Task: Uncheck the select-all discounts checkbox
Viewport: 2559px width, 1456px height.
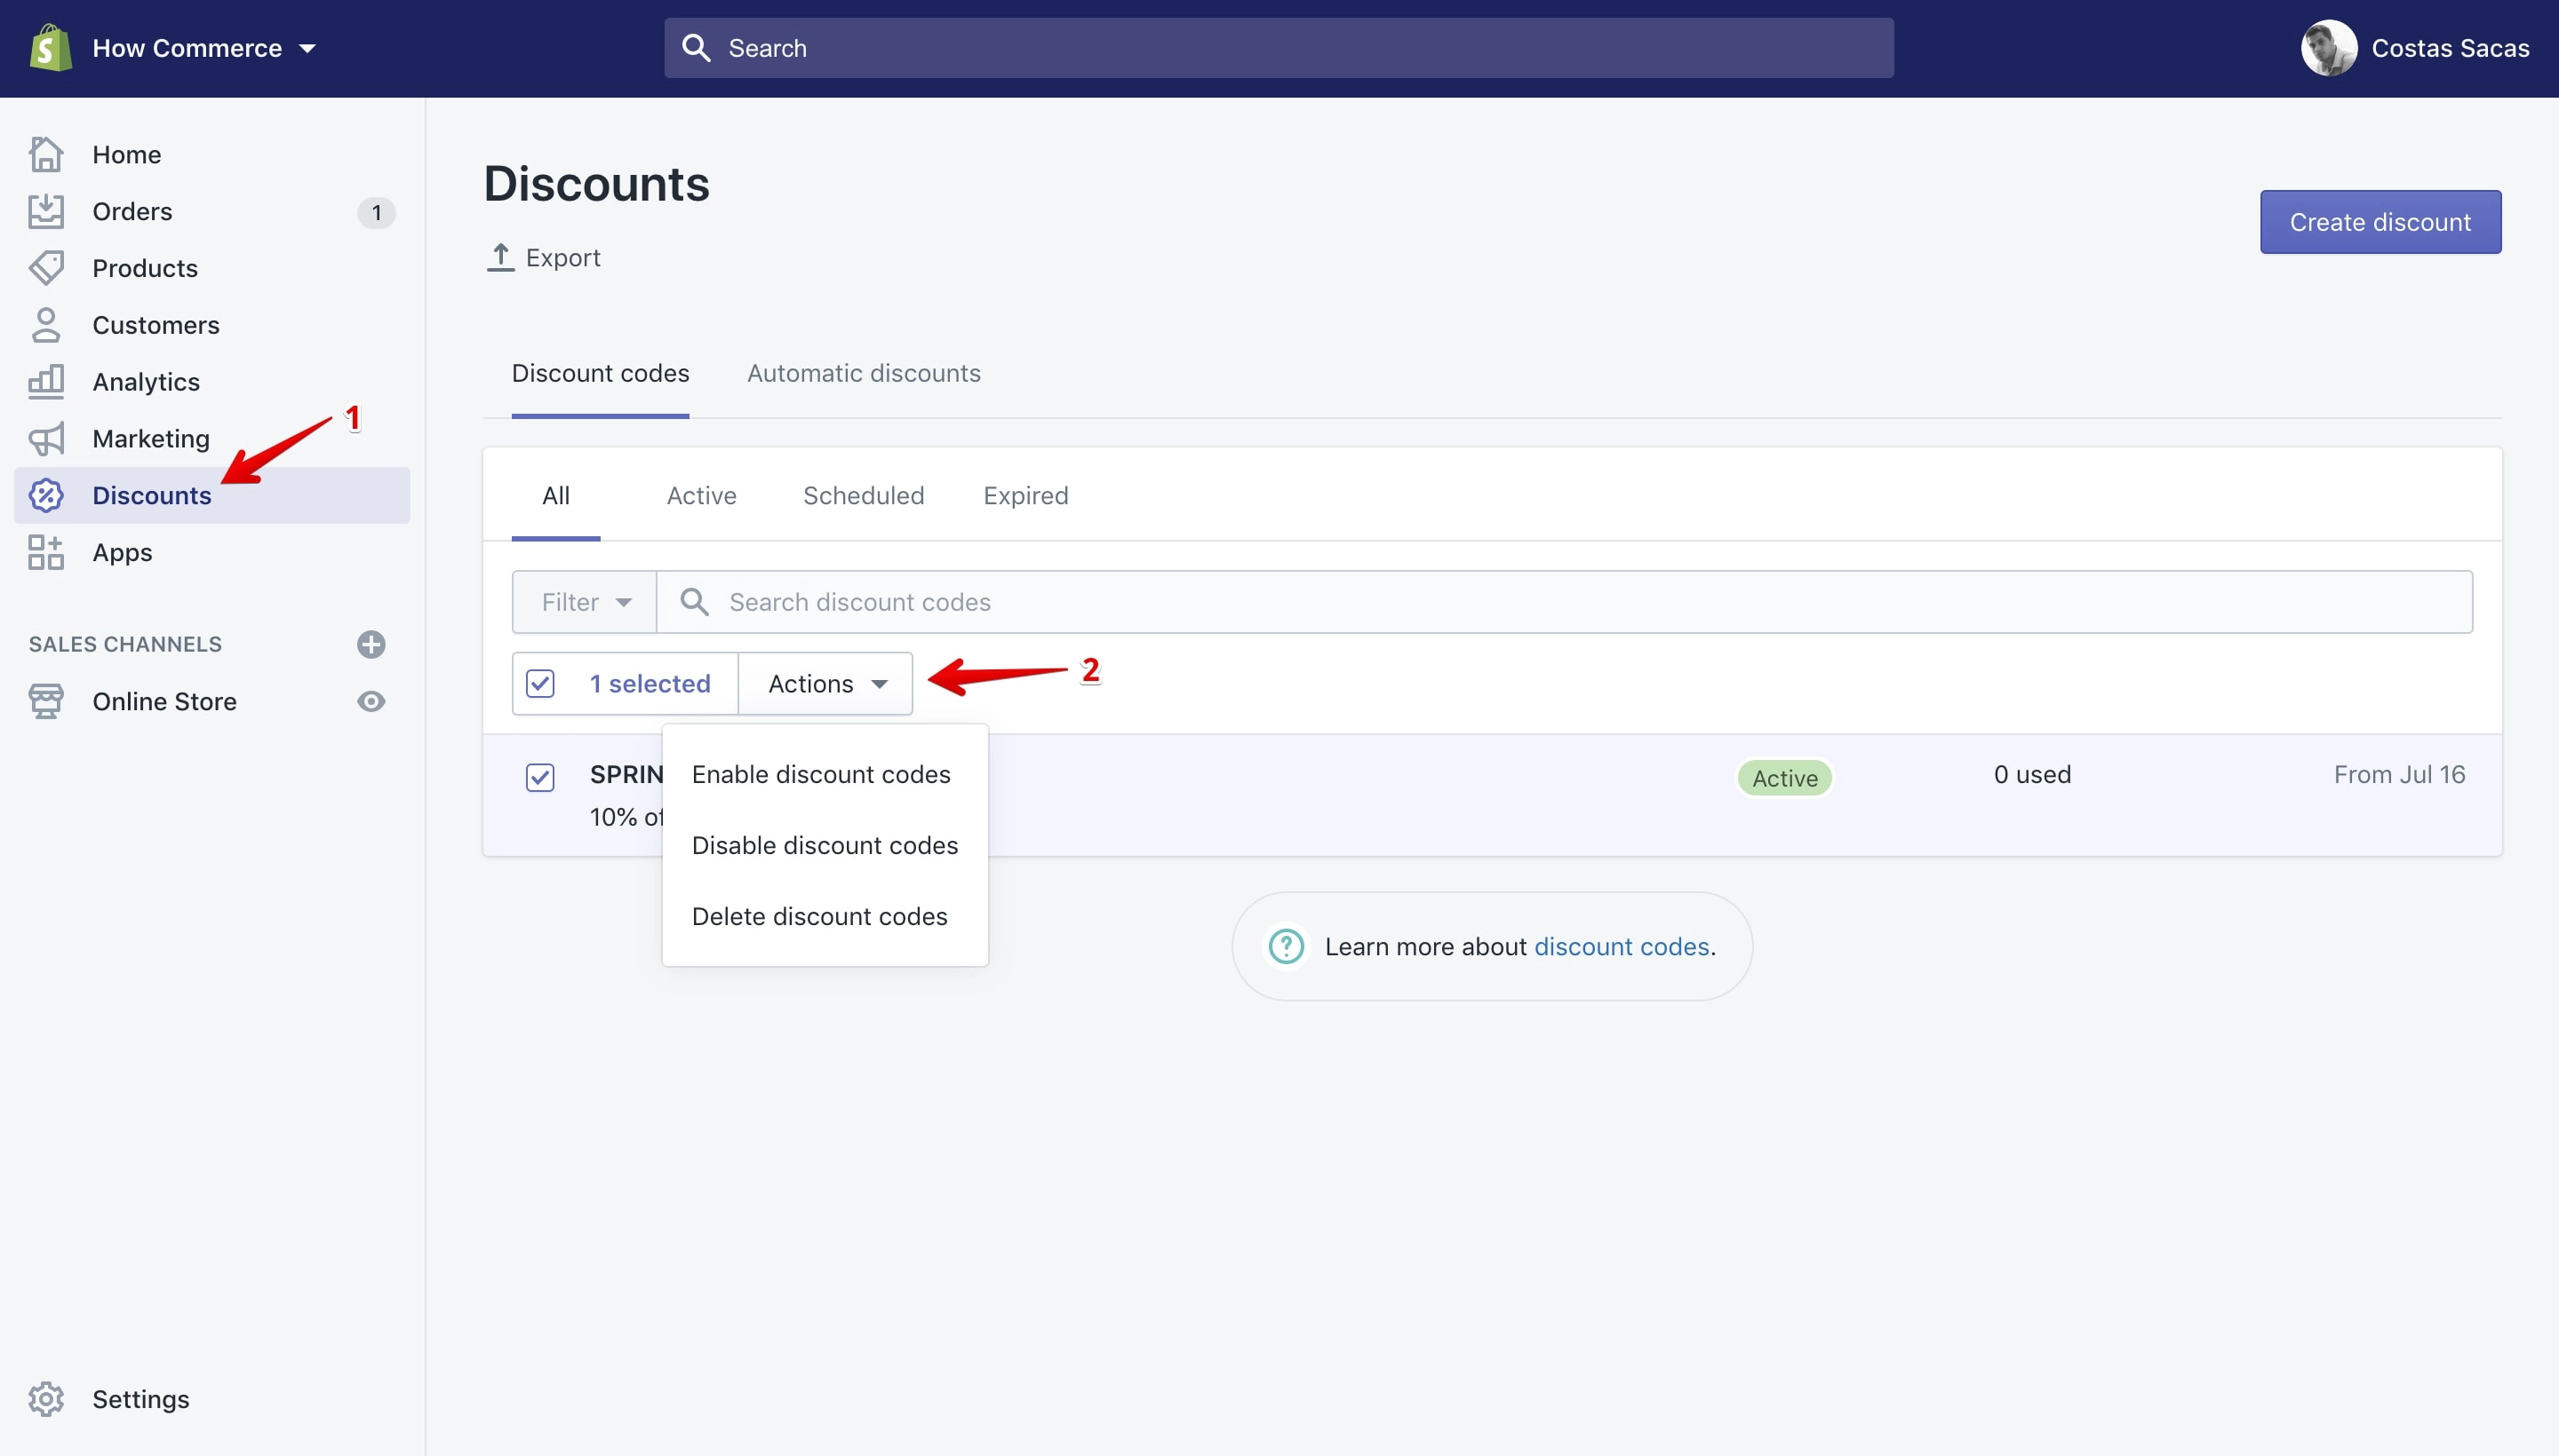Action: [x=540, y=683]
